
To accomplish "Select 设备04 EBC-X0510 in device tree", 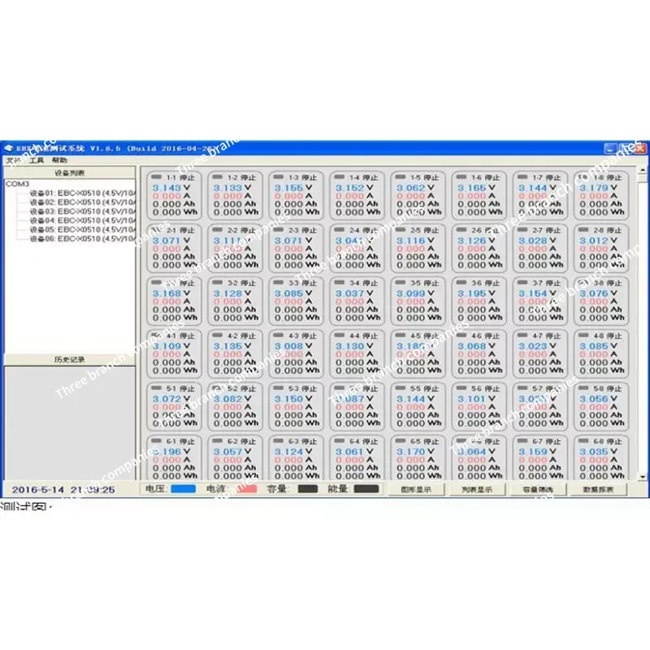I will click(83, 220).
